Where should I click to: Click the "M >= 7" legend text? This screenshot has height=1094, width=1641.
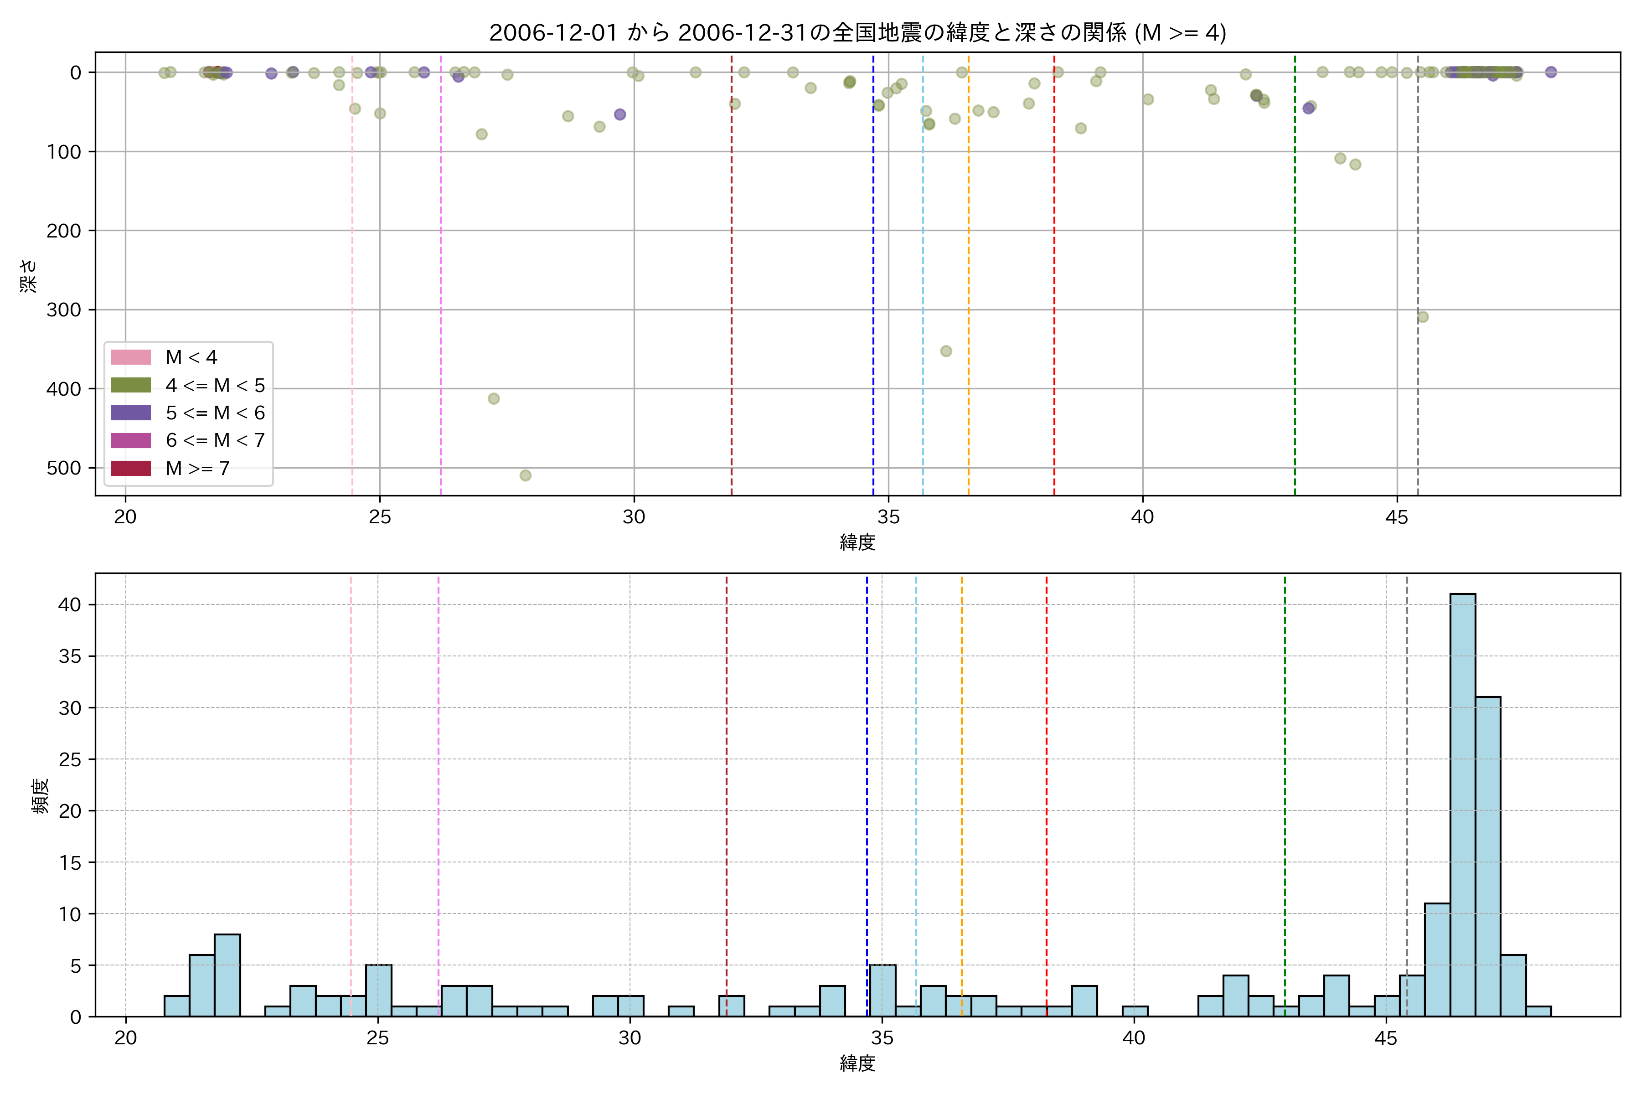[x=197, y=468]
